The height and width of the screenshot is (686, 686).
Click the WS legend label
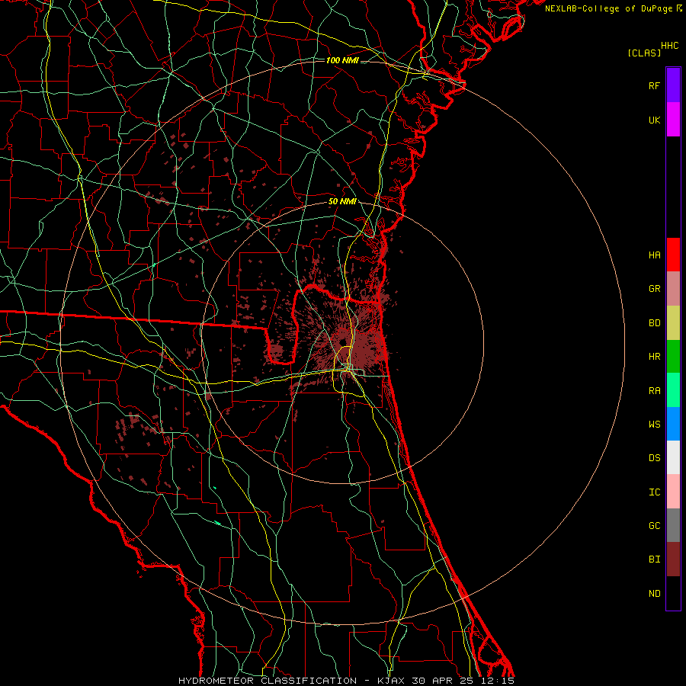(654, 424)
